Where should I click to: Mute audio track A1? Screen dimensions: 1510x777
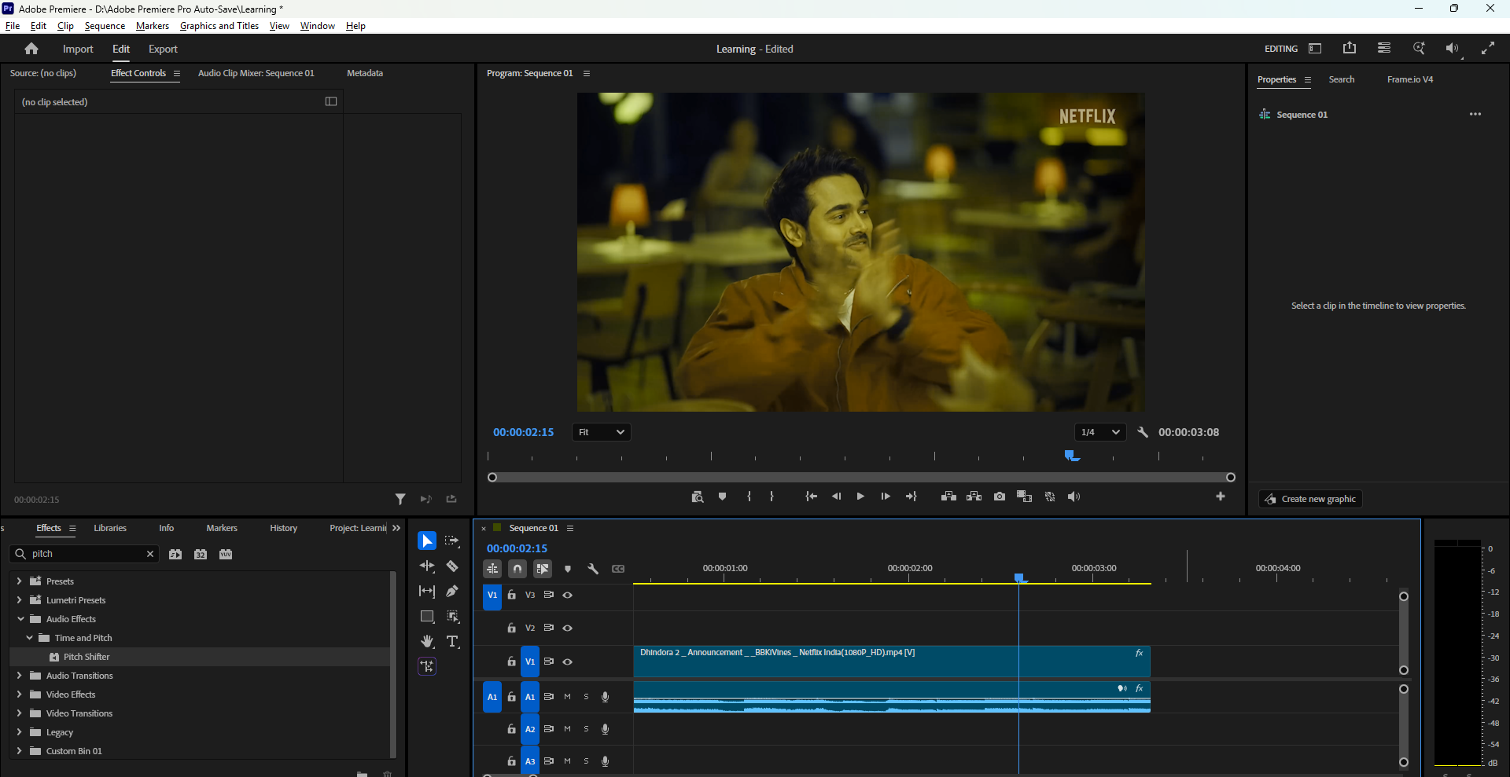pos(568,697)
